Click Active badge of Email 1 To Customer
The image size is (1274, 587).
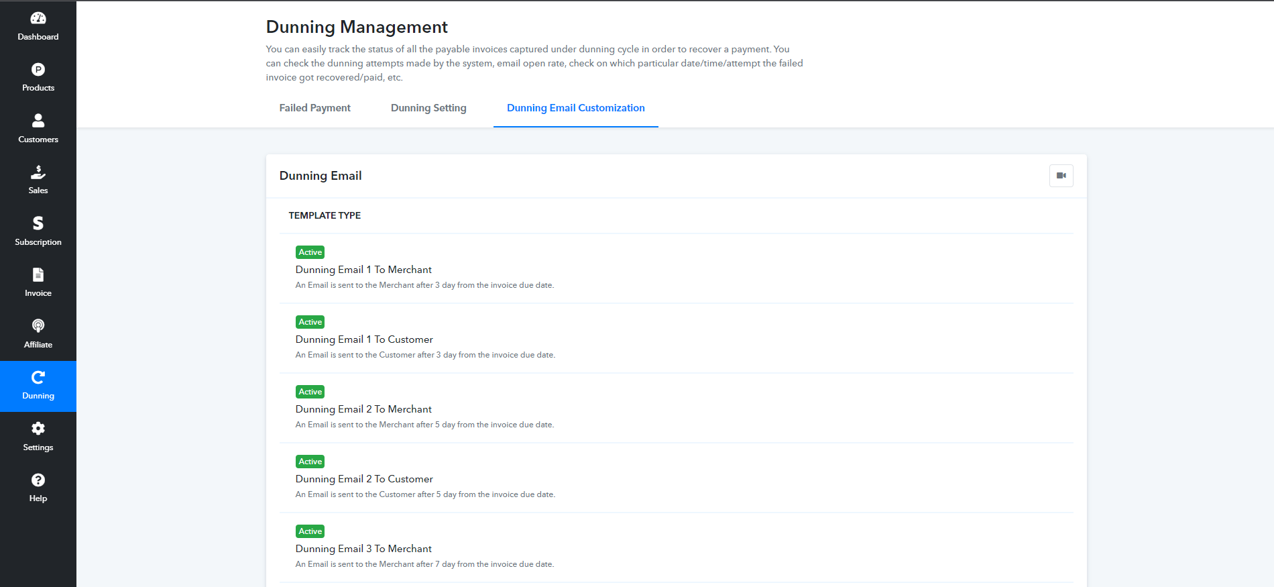(310, 322)
